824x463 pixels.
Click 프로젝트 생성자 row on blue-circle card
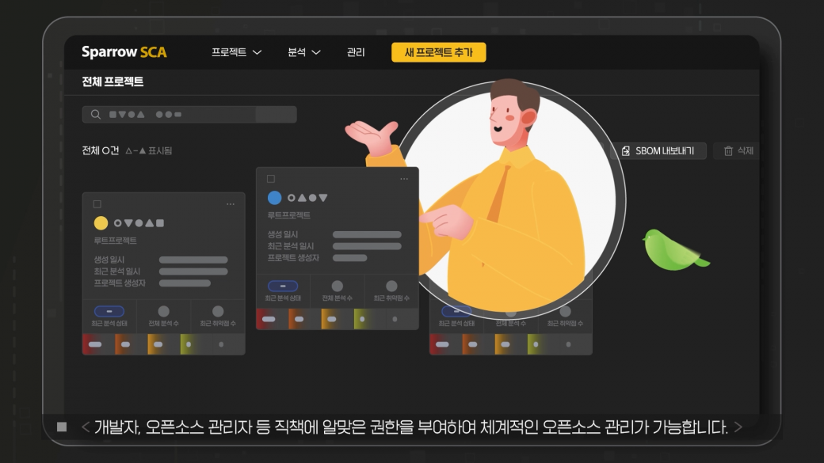[x=317, y=258]
